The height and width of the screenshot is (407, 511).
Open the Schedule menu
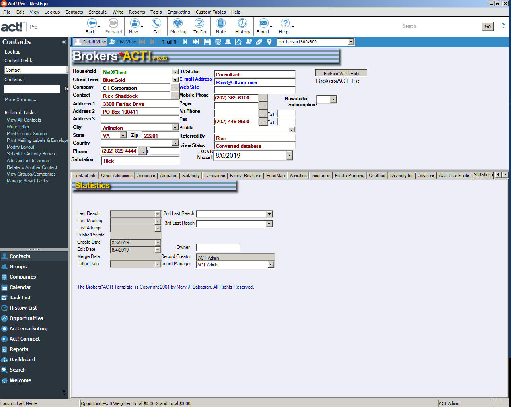(x=98, y=12)
